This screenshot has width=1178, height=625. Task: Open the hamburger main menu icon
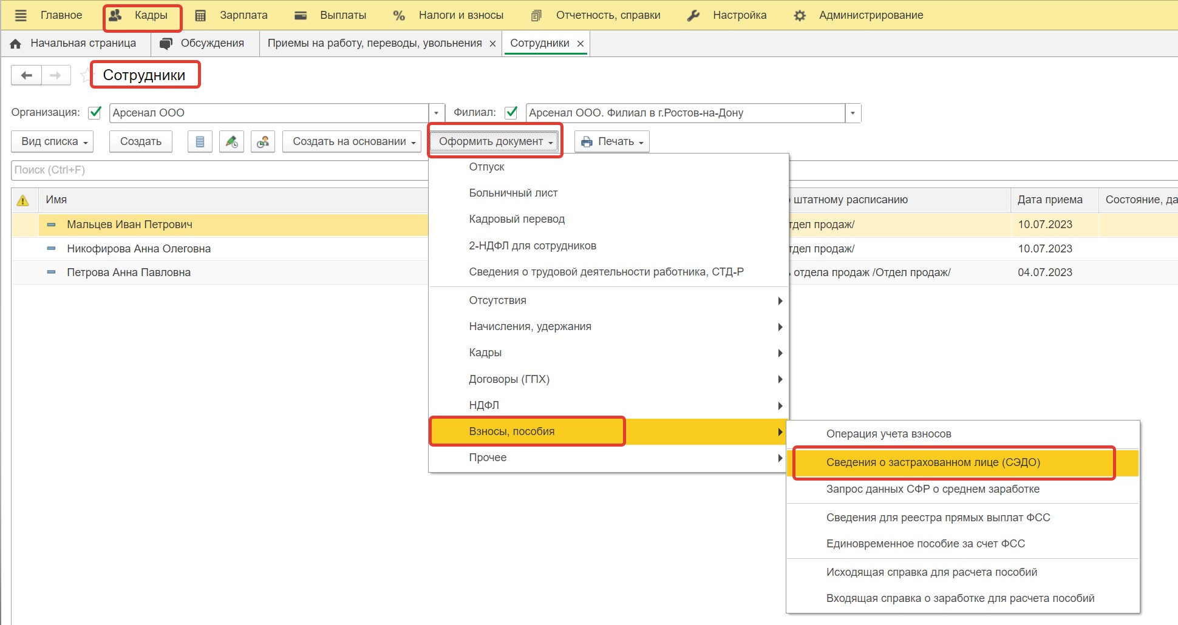coord(21,16)
